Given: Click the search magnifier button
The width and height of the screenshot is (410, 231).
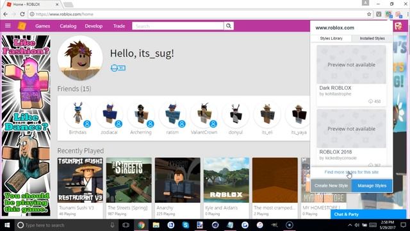Looking at the screenshot, I should click(229, 26).
